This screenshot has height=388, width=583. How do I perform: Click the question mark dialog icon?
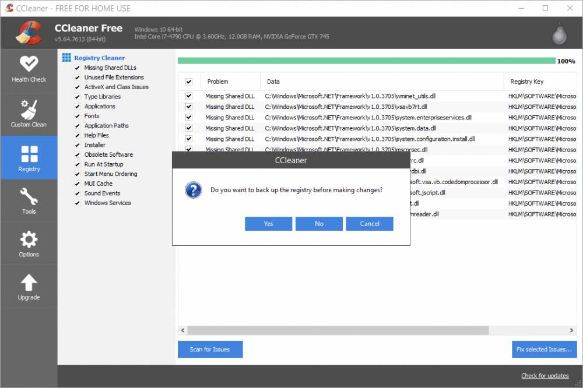pyautogui.click(x=194, y=190)
